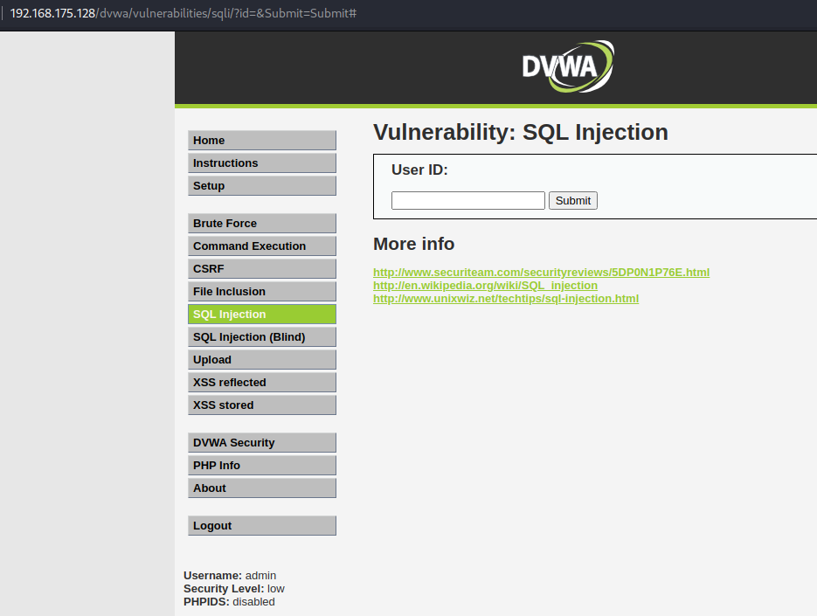
Task: Open Command Execution vulnerability page
Action: point(262,246)
